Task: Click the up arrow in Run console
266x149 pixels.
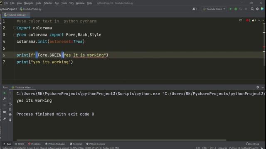Action: click(x=10, y=93)
